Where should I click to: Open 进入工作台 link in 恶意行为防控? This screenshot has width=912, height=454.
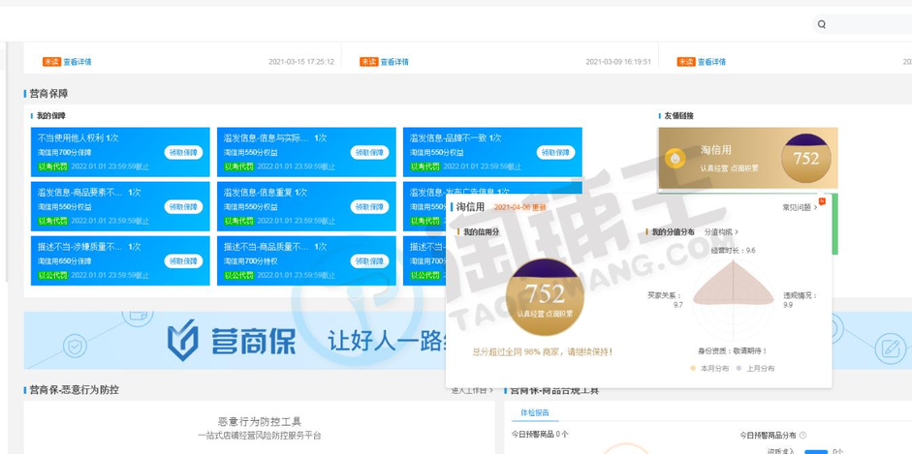469,391
